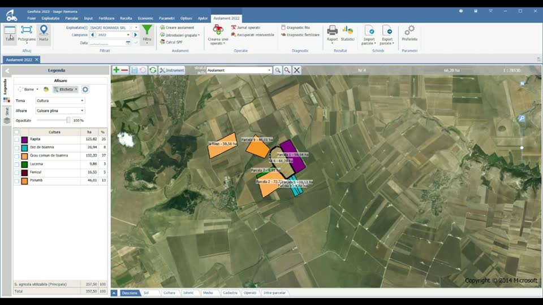543x305 pixels.
Task: Check the Rapita checkbox
Action: point(16,140)
